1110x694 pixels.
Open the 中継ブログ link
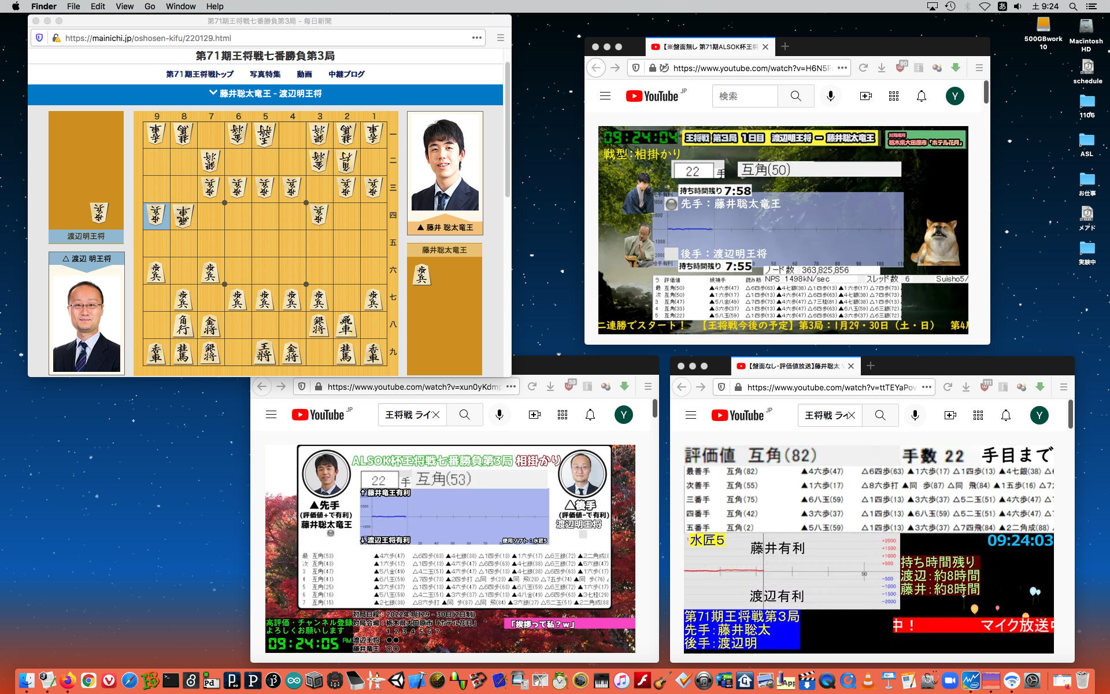tap(346, 74)
